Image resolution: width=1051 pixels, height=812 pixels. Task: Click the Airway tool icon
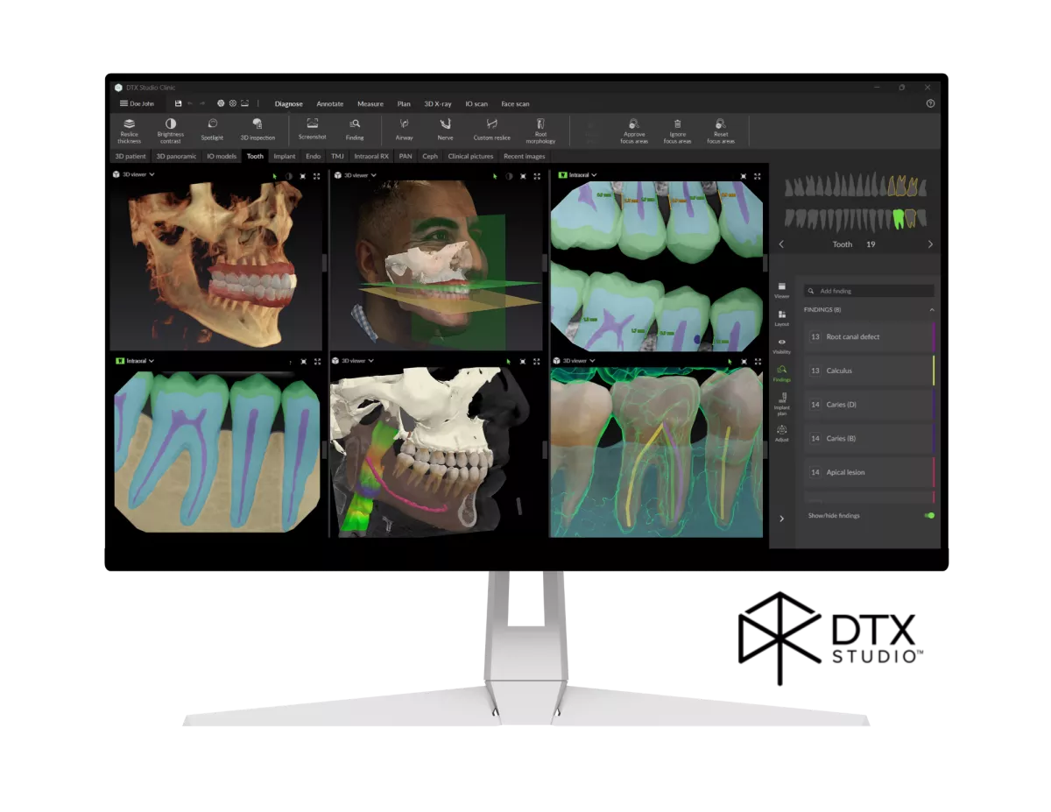click(x=404, y=130)
